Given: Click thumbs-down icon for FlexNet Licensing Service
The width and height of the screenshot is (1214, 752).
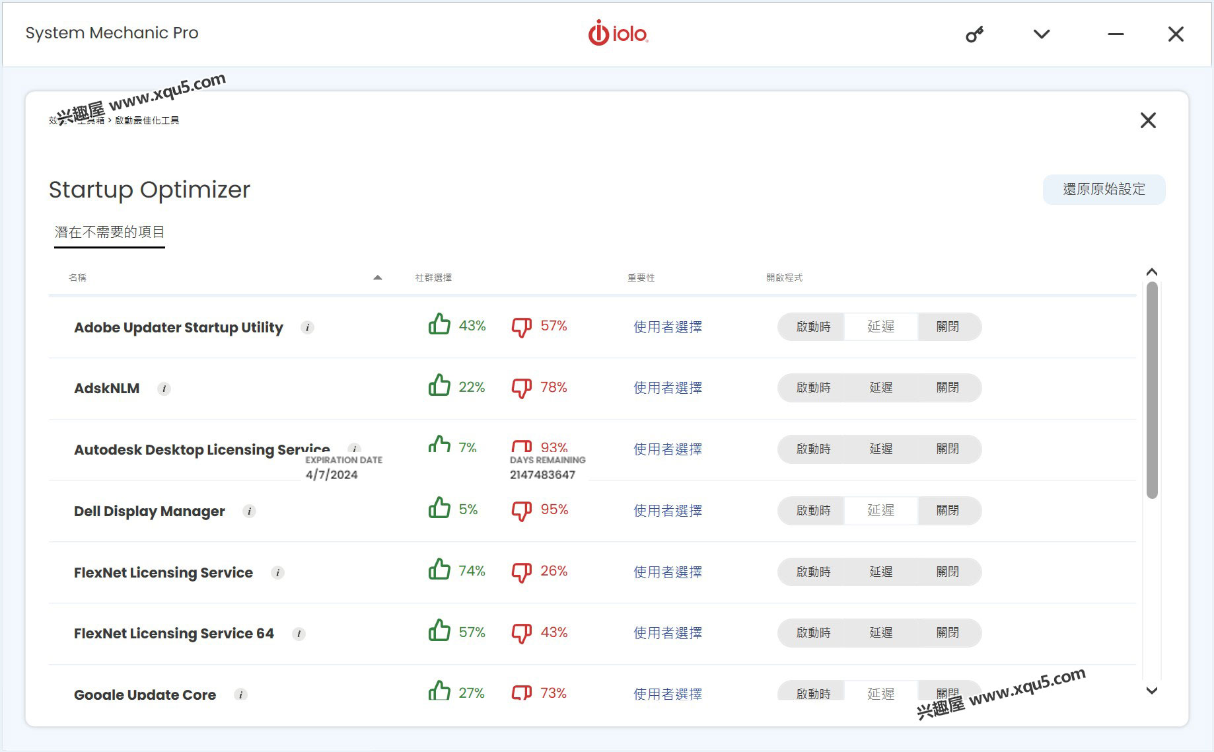Looking at the screenshot, I should pyautogui.click(x=522, y=573).
